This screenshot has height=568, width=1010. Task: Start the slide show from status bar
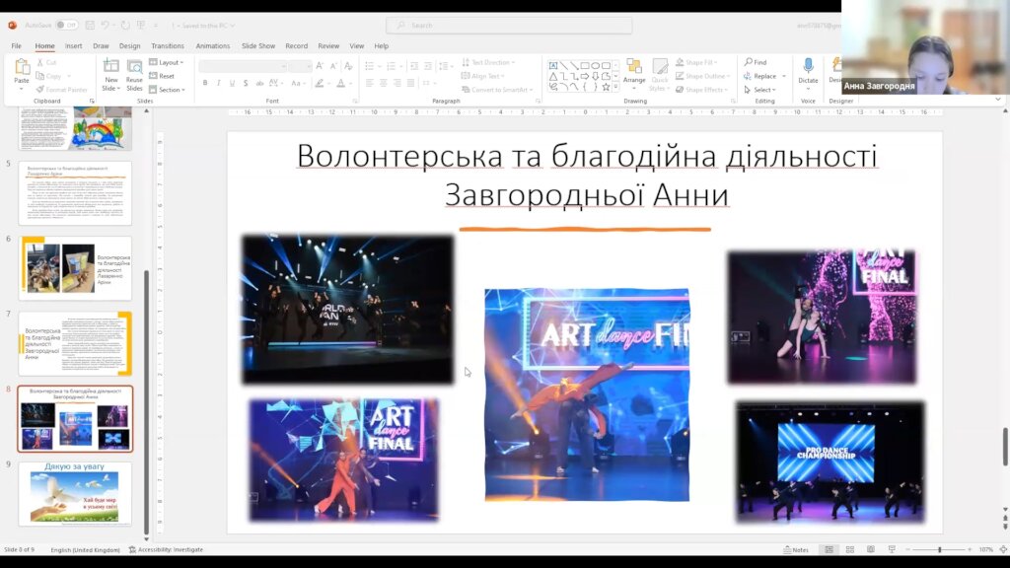(892, 549)
